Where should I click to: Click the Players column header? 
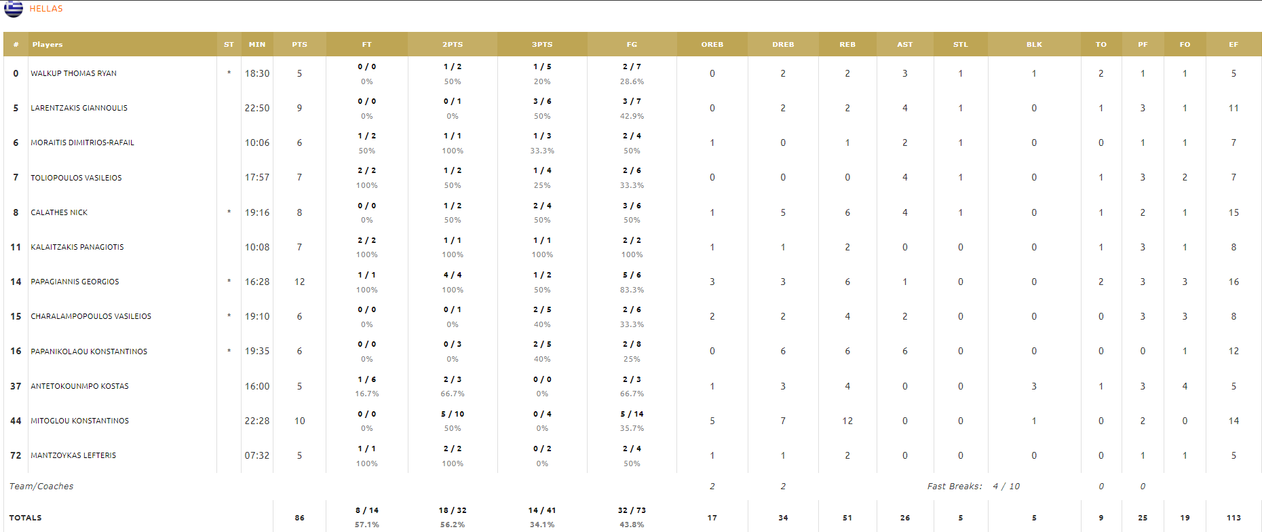(47, 44)
